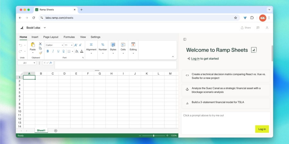
Task: Click the formula bar input field
Action: [x=116, y=65]
